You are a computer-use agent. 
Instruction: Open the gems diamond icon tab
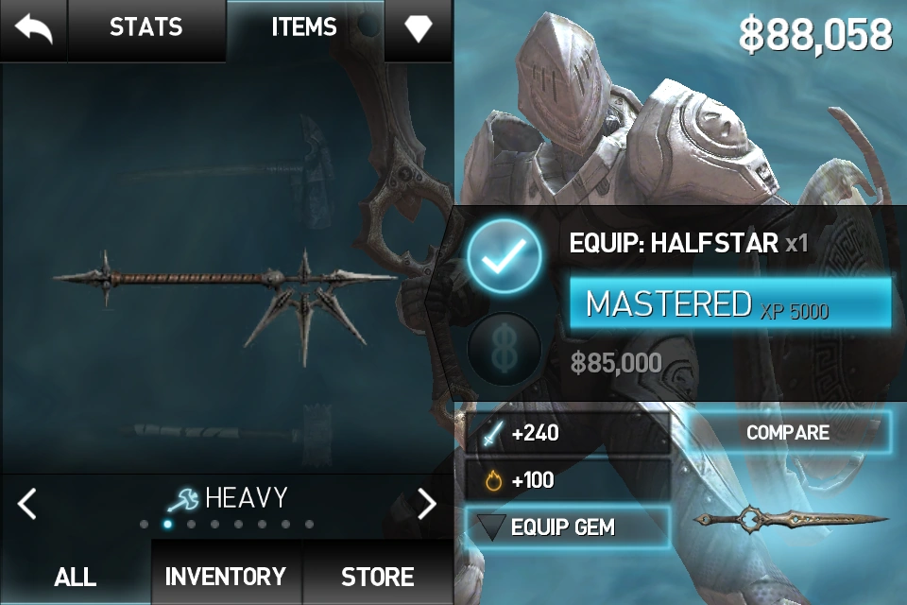[418, 27]
